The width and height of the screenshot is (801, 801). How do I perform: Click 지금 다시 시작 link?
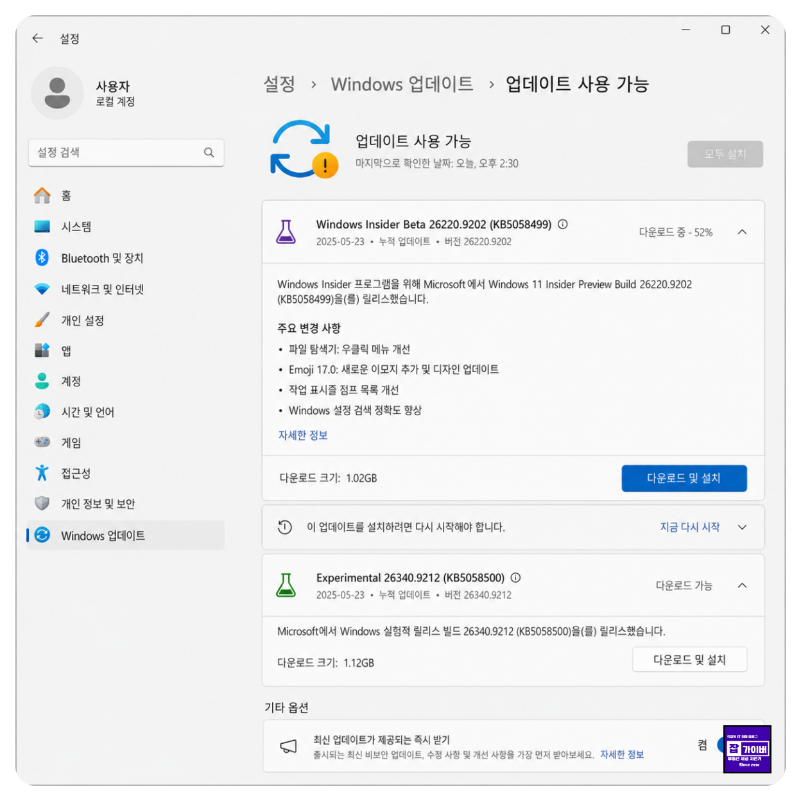point(690,527)
